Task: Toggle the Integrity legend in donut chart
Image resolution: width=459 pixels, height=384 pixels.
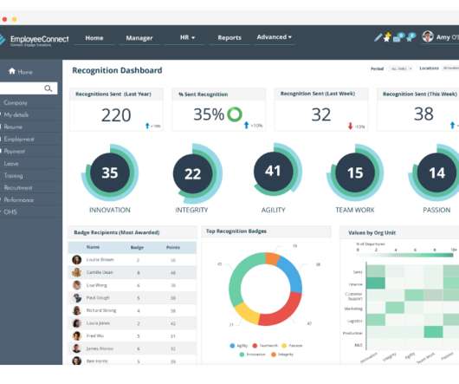Action: [x=282, y=355]
